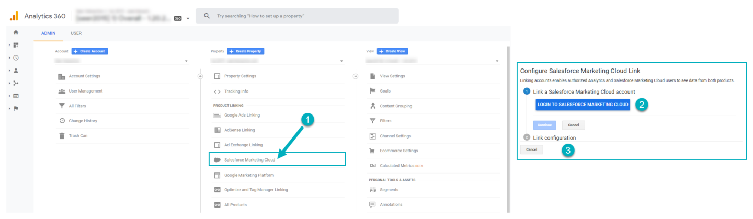Click Login to Salesforce Marketing Cloud button

click(583, 105)
